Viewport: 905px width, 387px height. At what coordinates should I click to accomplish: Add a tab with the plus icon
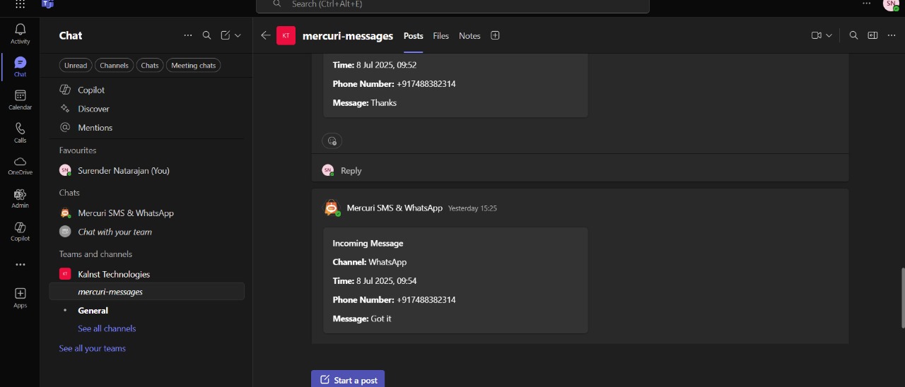(495, 35)
